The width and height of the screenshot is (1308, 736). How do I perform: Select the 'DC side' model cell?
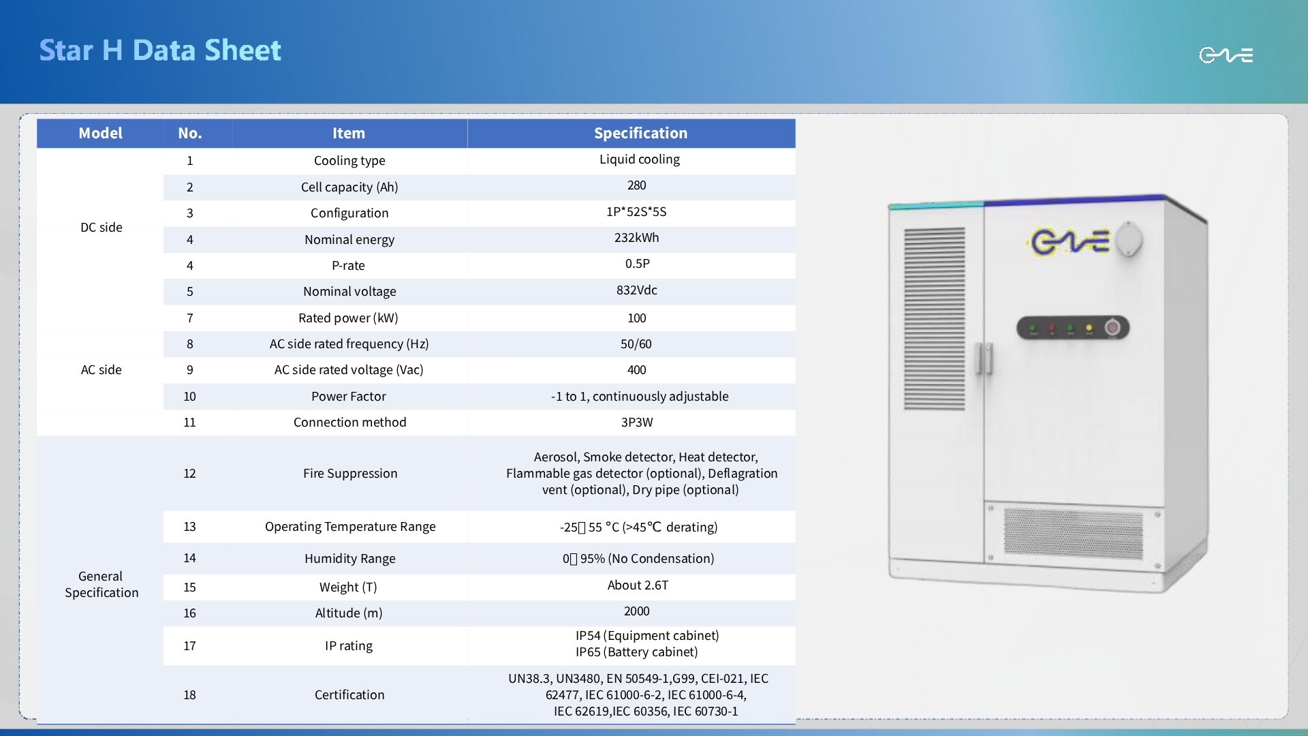[x=102, y=228]
